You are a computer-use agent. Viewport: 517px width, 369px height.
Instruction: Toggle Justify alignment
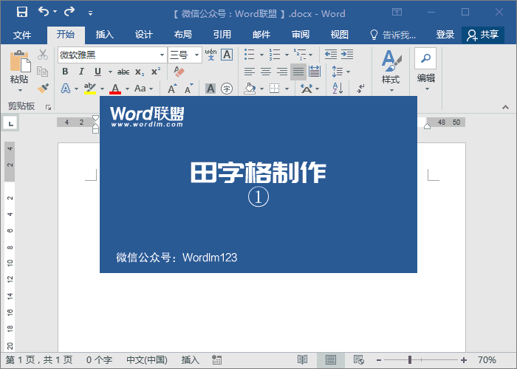tap(298, 72)
